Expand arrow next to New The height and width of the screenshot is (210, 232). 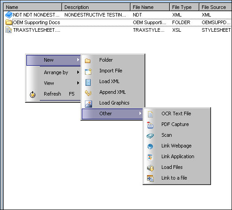(x=78, y=60)
